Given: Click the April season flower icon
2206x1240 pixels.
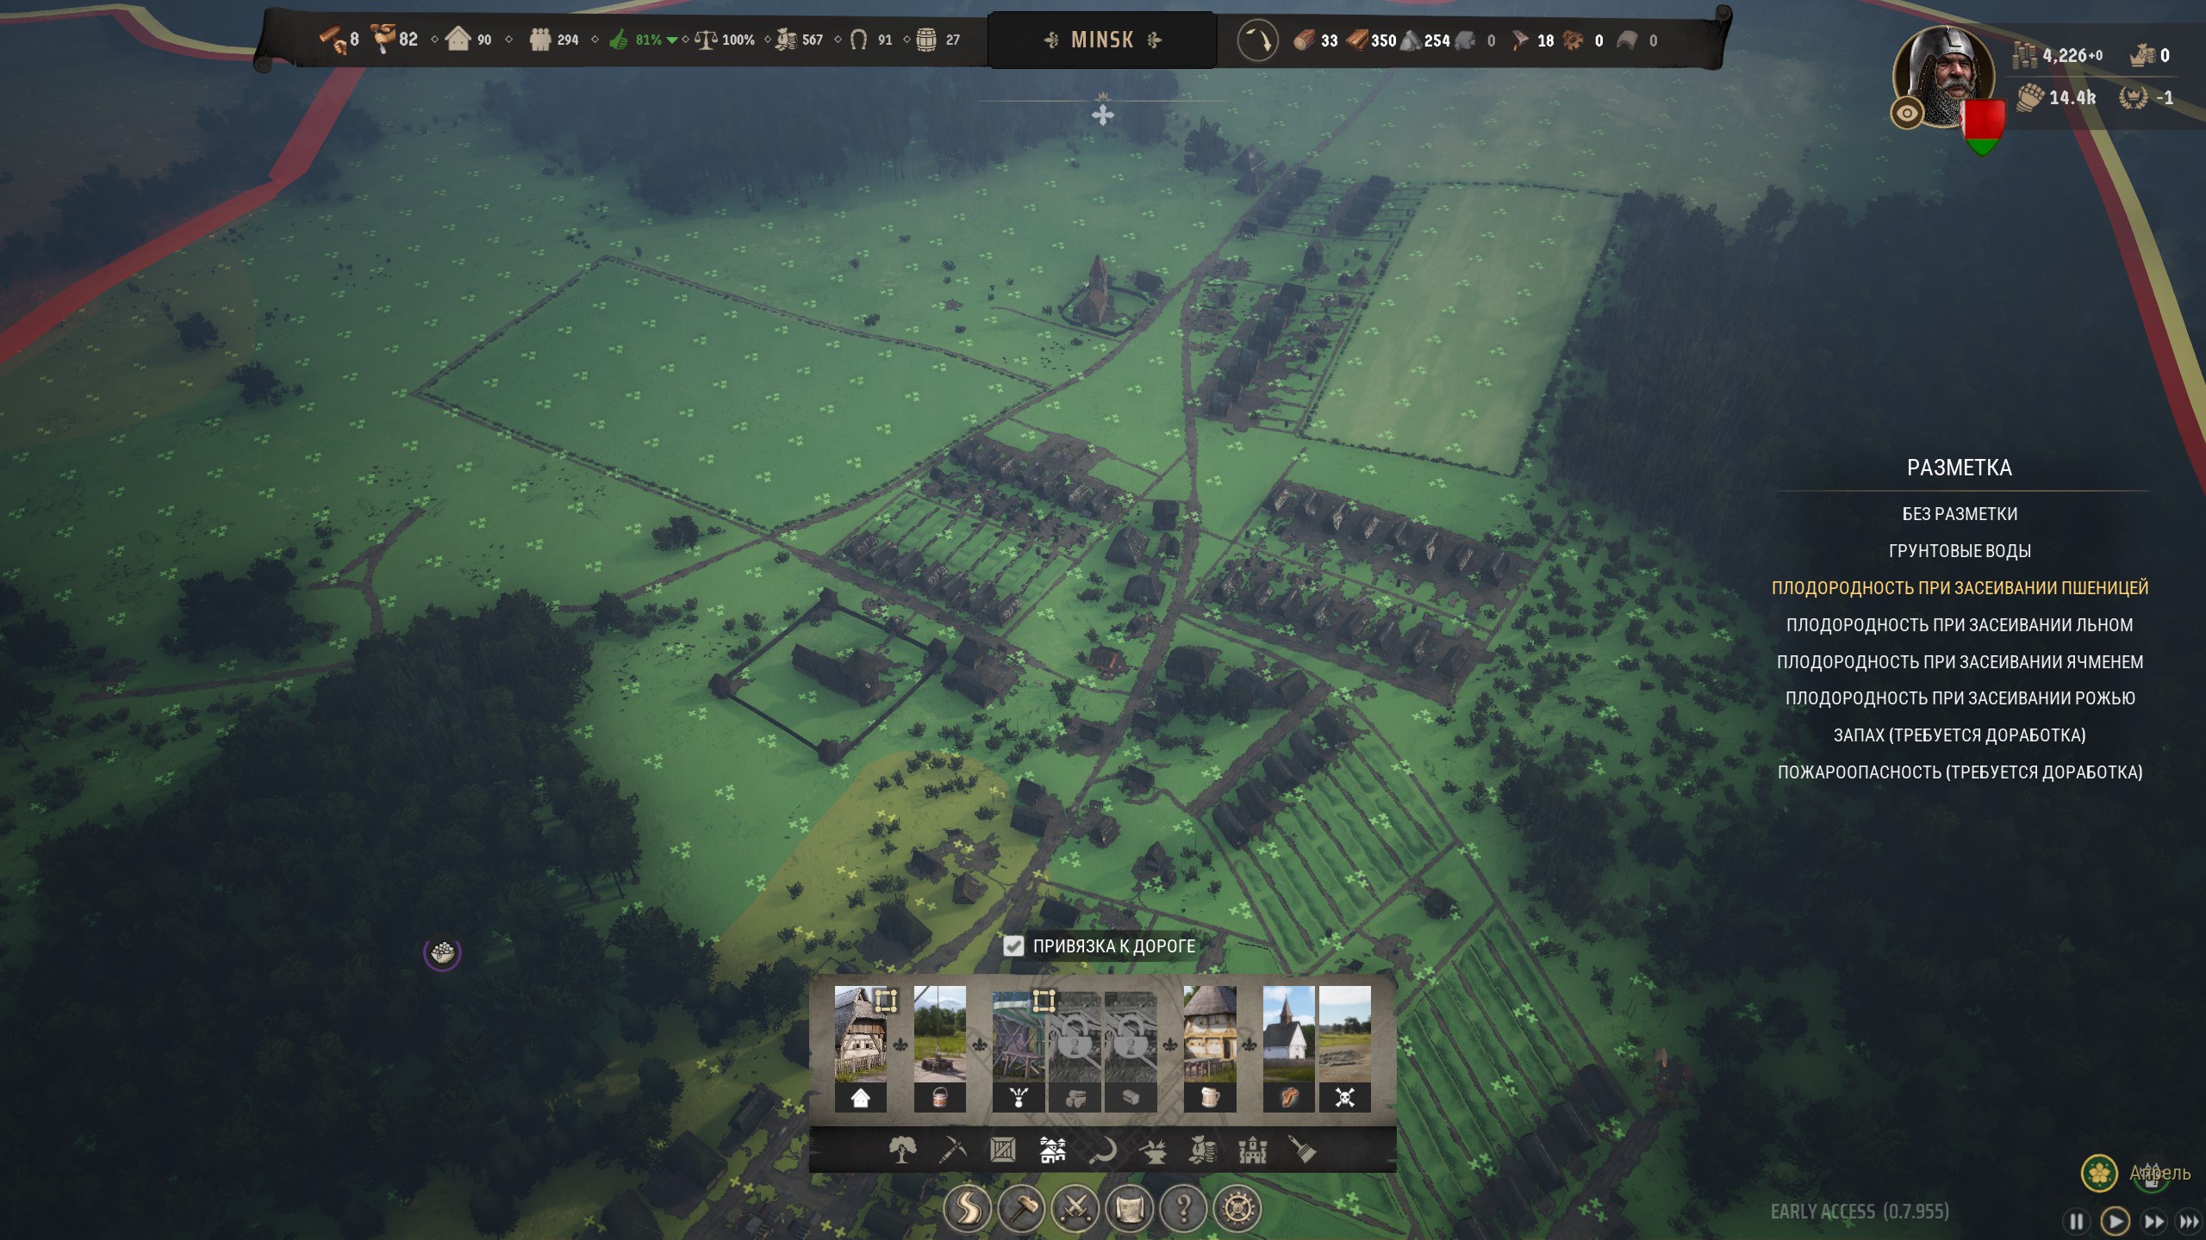Looking at the screenshot, I should [x=2099, y=1173].
